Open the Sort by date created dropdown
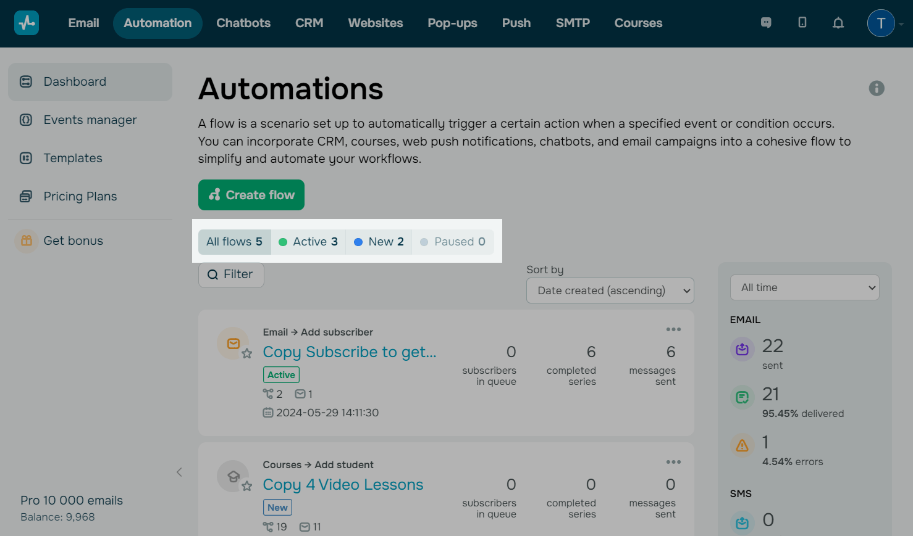The width and height of the screenshot is (913, 536). coord(610,291)
